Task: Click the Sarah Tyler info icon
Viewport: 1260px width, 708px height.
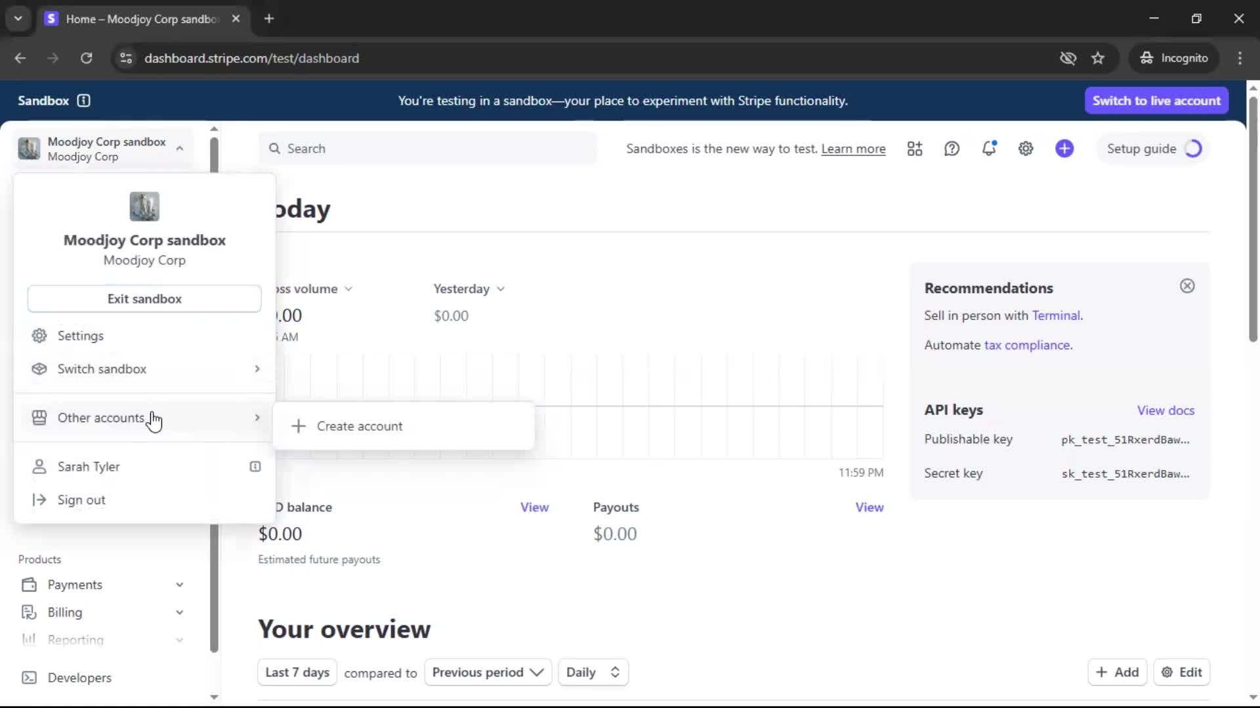Action: point(255,467)
